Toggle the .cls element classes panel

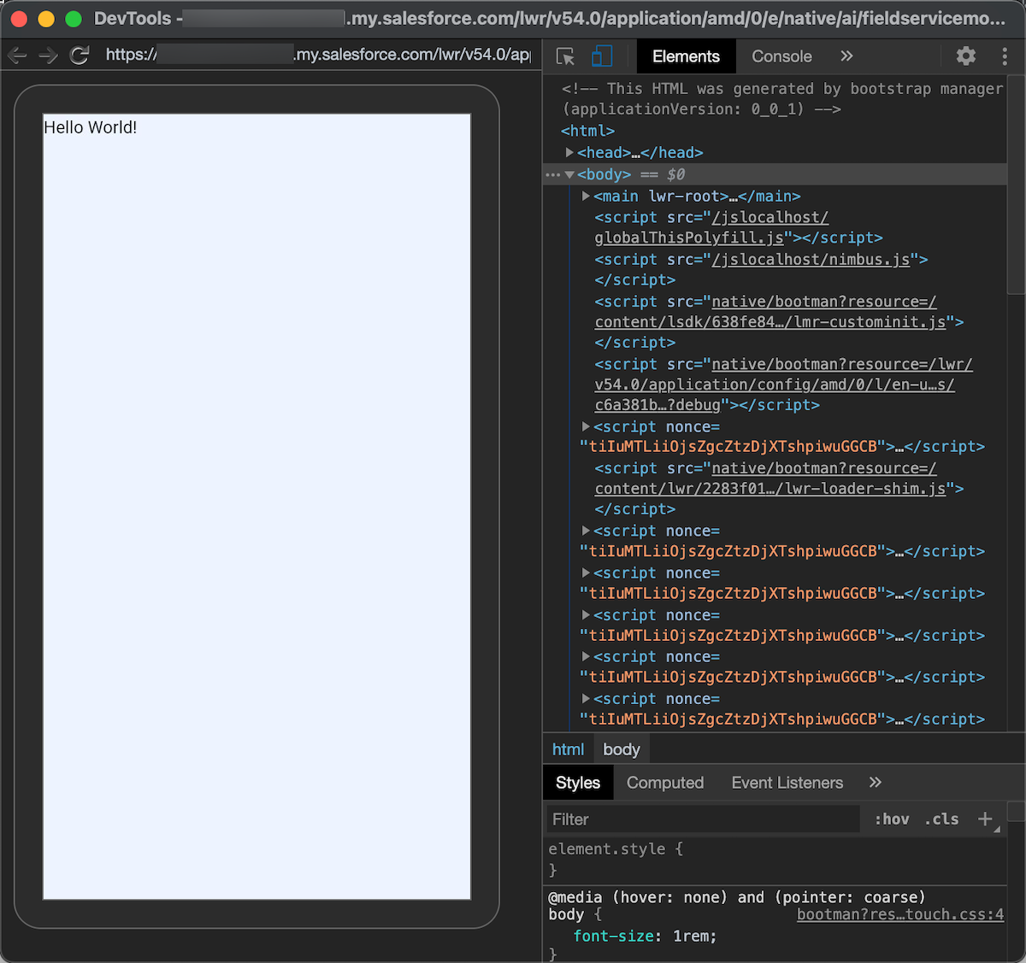[941, 819]
